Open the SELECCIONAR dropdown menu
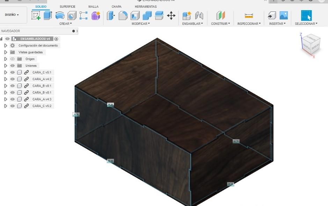This screenshot has width=328, height=206. [306, 24]
